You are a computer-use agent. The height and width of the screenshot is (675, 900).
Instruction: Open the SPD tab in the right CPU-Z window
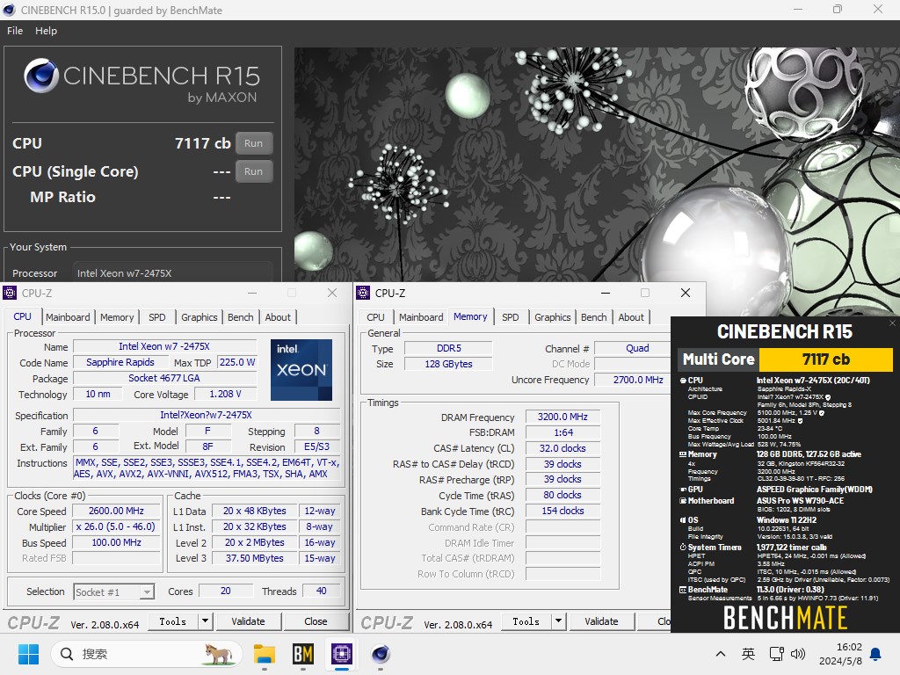(x=511, y=316)
